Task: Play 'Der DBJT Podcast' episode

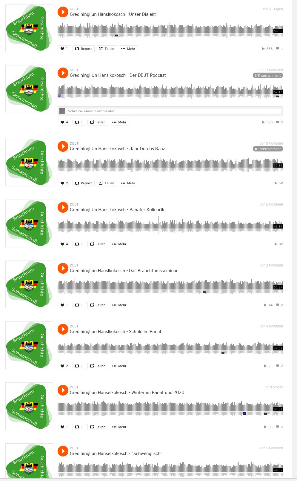Action: (x=63, y=73)
